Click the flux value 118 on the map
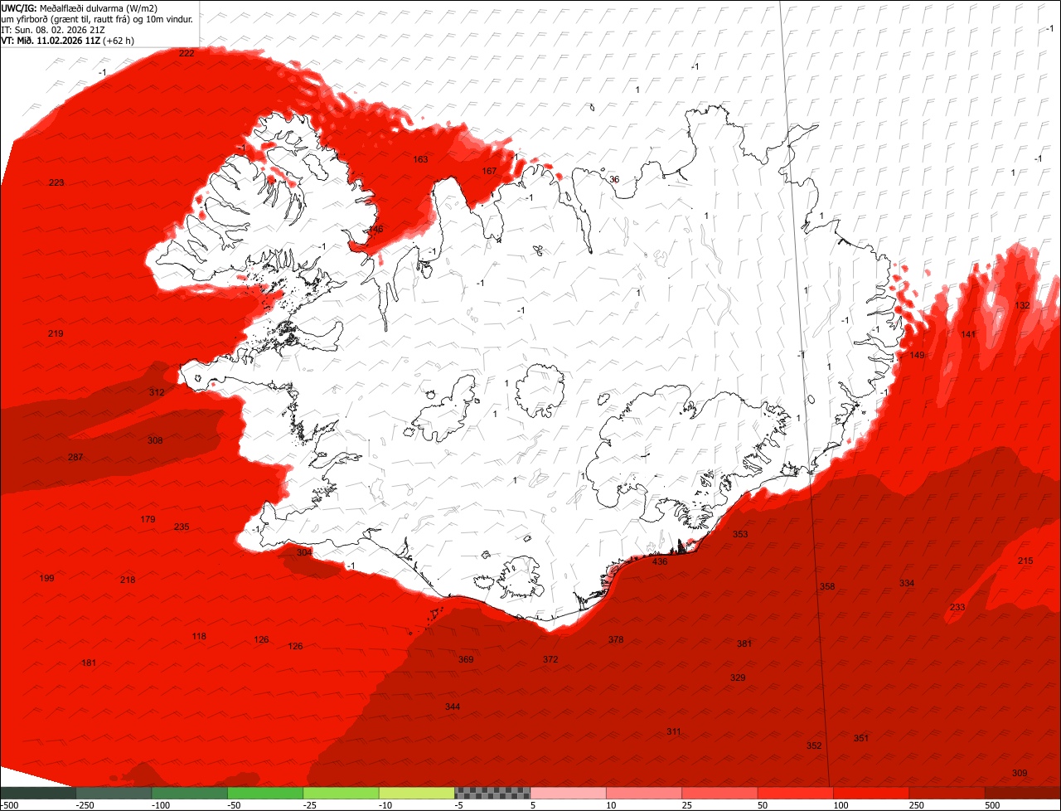The image size is (1061, 811). (x=199, y=636)
